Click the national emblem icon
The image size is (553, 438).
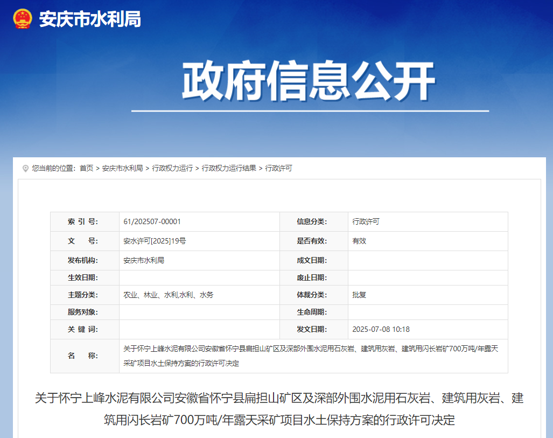click(x=23, y=19)
